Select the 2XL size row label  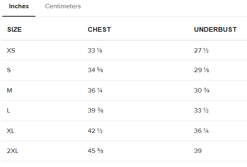click(13, 151)
